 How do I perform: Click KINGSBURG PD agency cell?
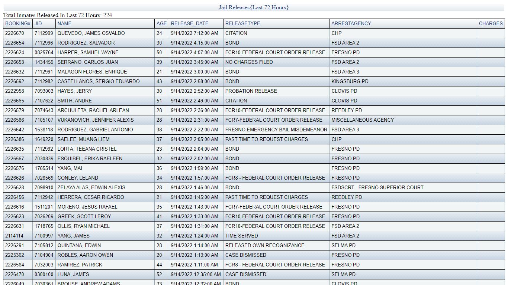(350, 81)
